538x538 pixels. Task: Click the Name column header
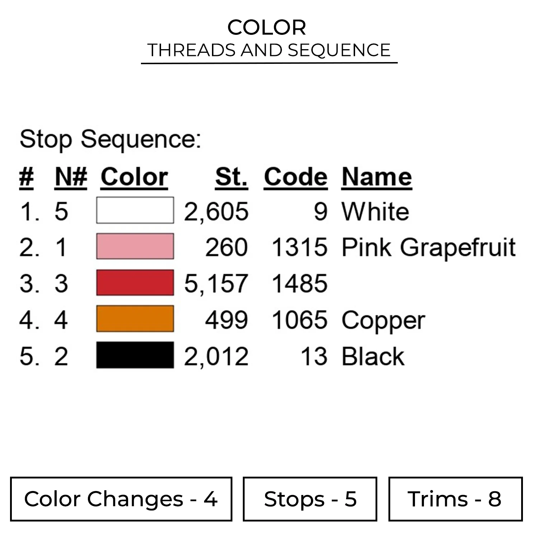[x=377, y=177]
